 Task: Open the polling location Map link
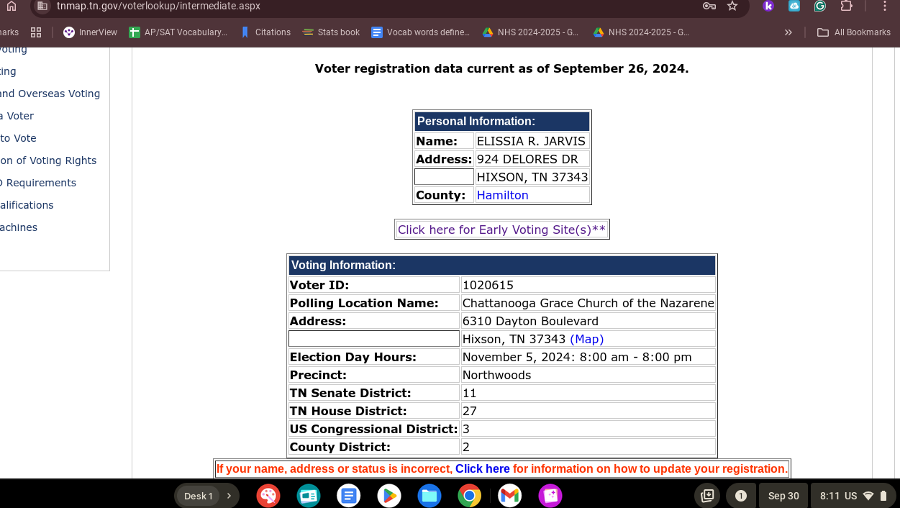(586, 339)
